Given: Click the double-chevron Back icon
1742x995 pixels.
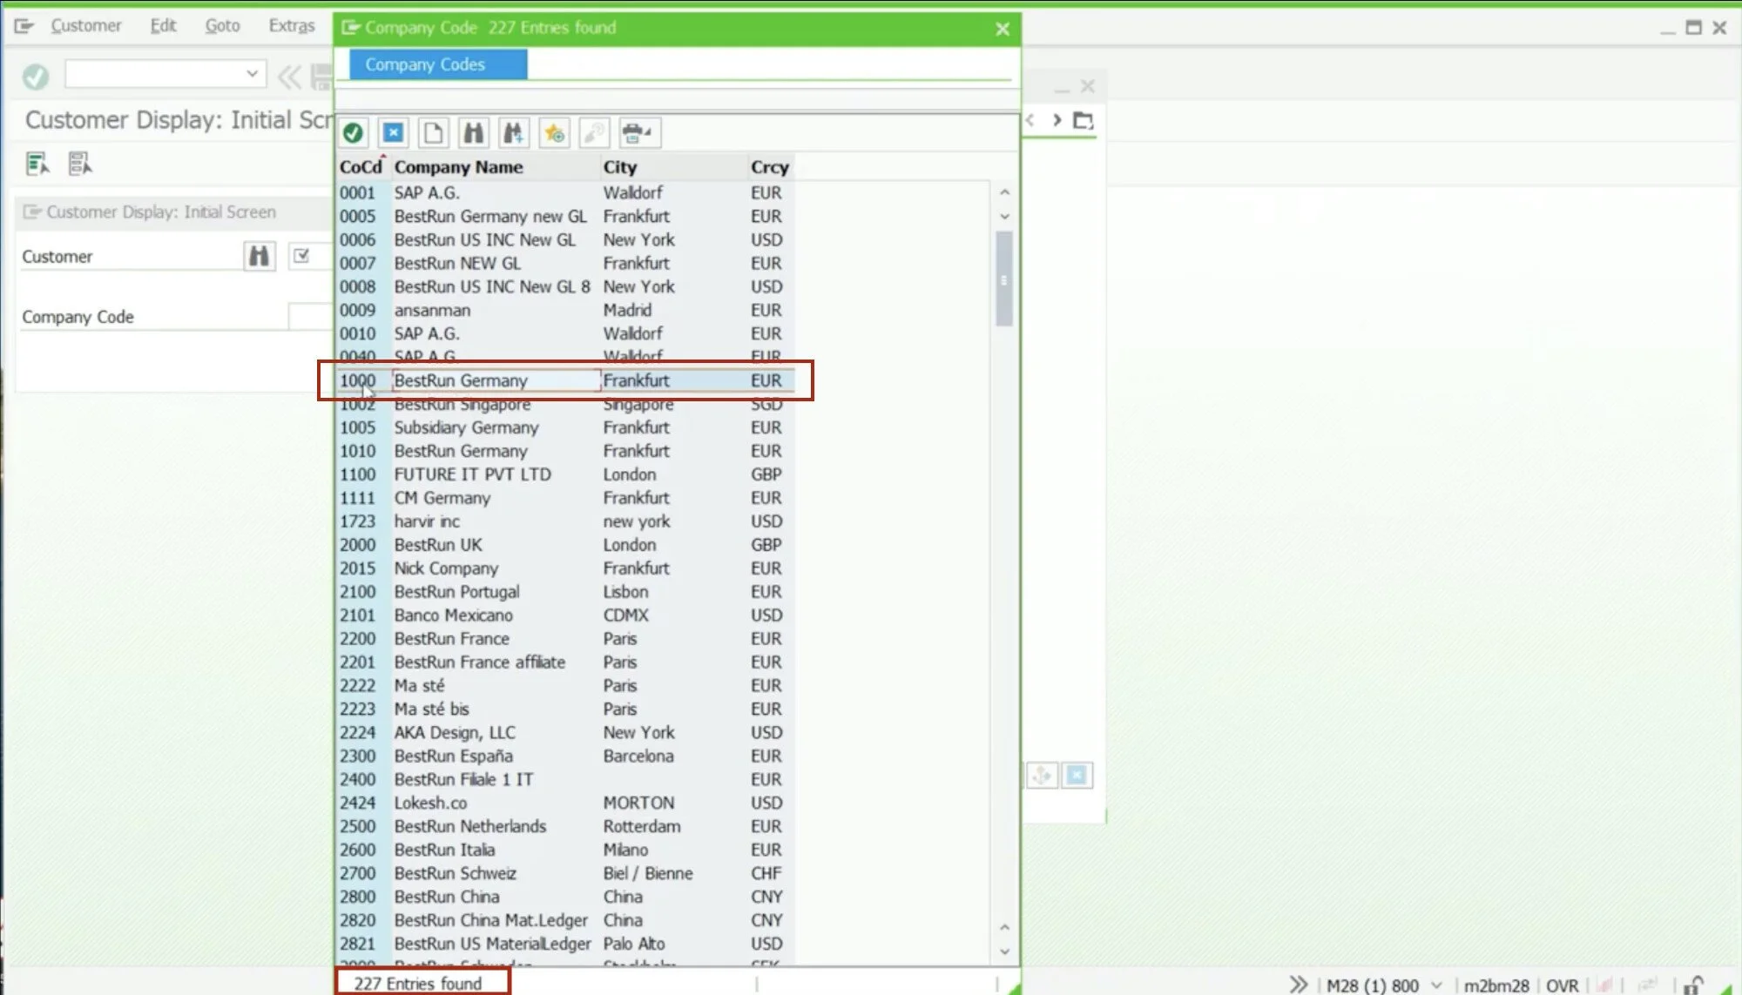Looking at the screenshot, I should (x=289, y=77).
